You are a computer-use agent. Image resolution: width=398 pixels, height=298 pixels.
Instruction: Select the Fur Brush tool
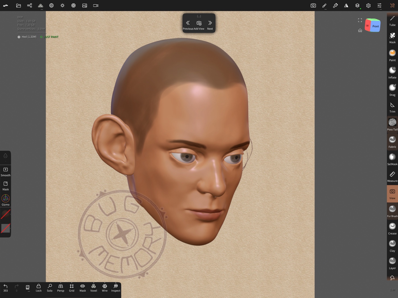[392, 211]
